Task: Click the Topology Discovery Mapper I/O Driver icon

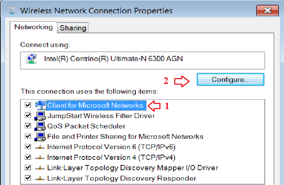Action: (40, 168)
